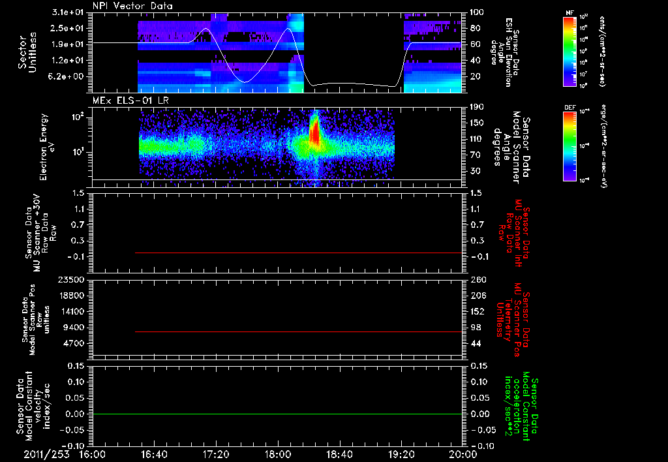Click the 'Sector Unitless' axis label
668x462 pixels.
[27, 52]
